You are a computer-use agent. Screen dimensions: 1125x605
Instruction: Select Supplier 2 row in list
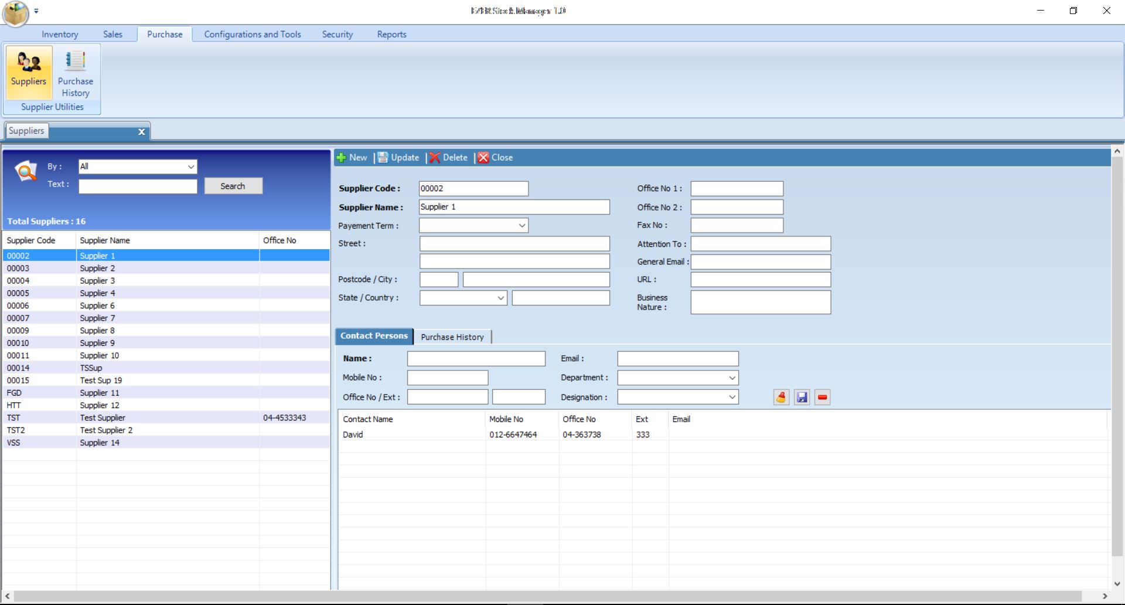point(166,268)
